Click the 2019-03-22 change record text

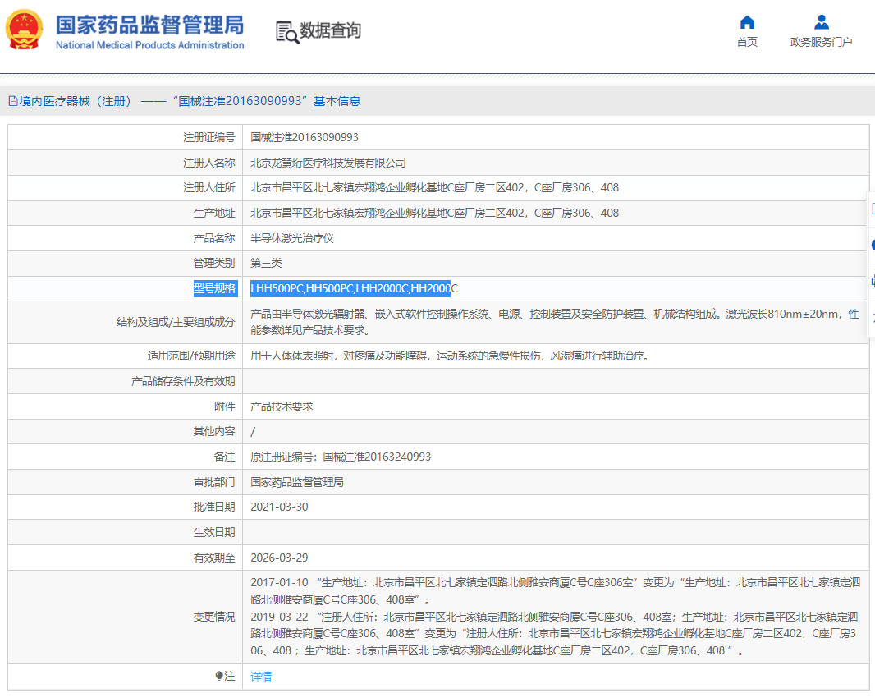click(555, 634)
